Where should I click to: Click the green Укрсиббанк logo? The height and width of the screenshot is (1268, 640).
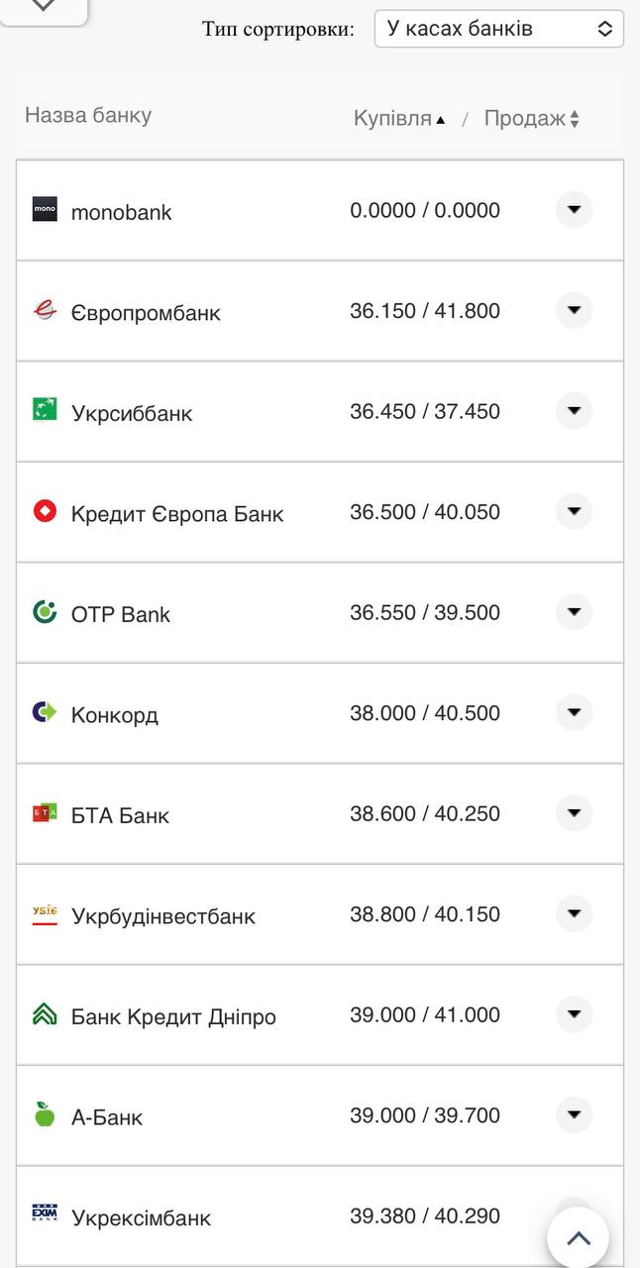(44, 411)
